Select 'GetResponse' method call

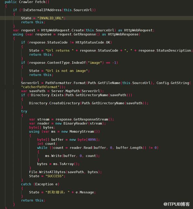(85, 34)
